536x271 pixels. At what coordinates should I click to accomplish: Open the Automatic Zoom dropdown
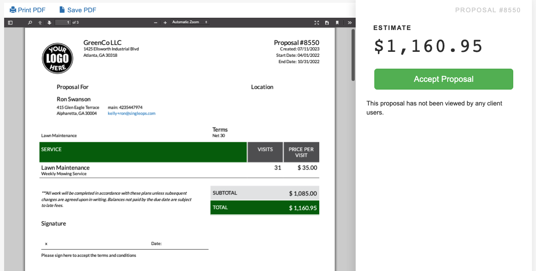point(189,22)
